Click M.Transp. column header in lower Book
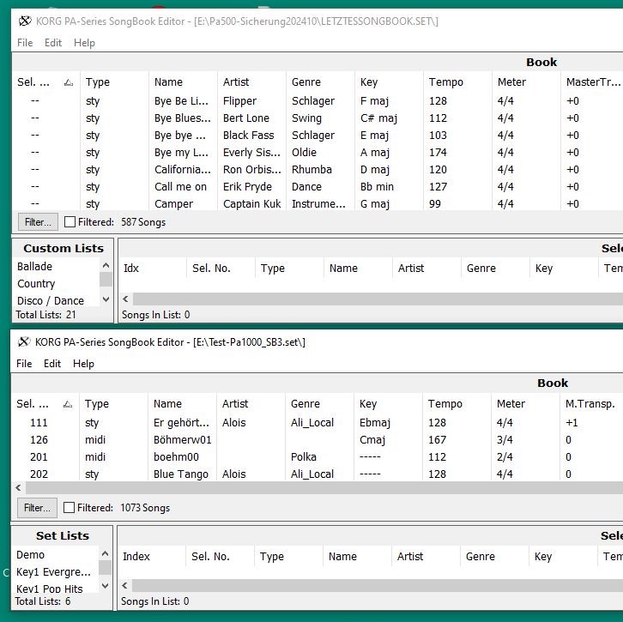The width and height of the screenshot is (623, 622). click(x=592, y=404)
